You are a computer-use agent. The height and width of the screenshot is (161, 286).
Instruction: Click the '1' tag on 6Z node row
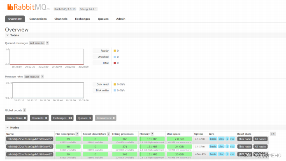pos(227,139)
